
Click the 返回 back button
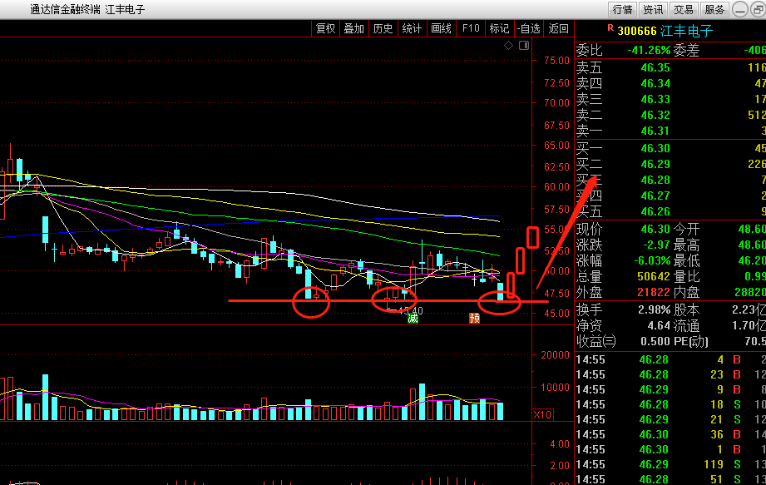[x=558, y=28]
